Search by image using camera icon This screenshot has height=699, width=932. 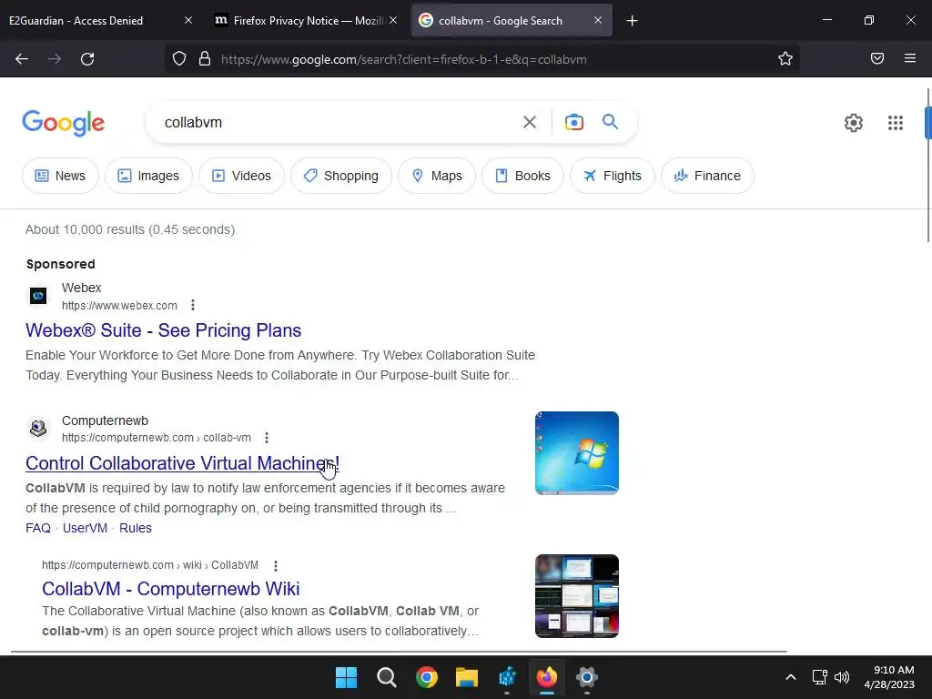[x=573, y=123]
